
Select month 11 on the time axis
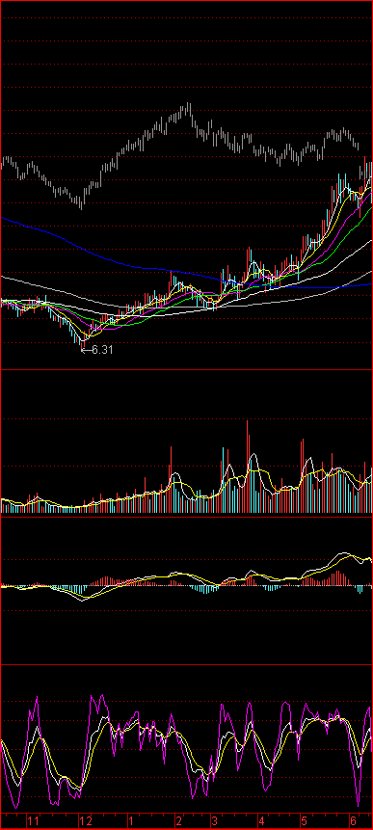pos(34,821)
